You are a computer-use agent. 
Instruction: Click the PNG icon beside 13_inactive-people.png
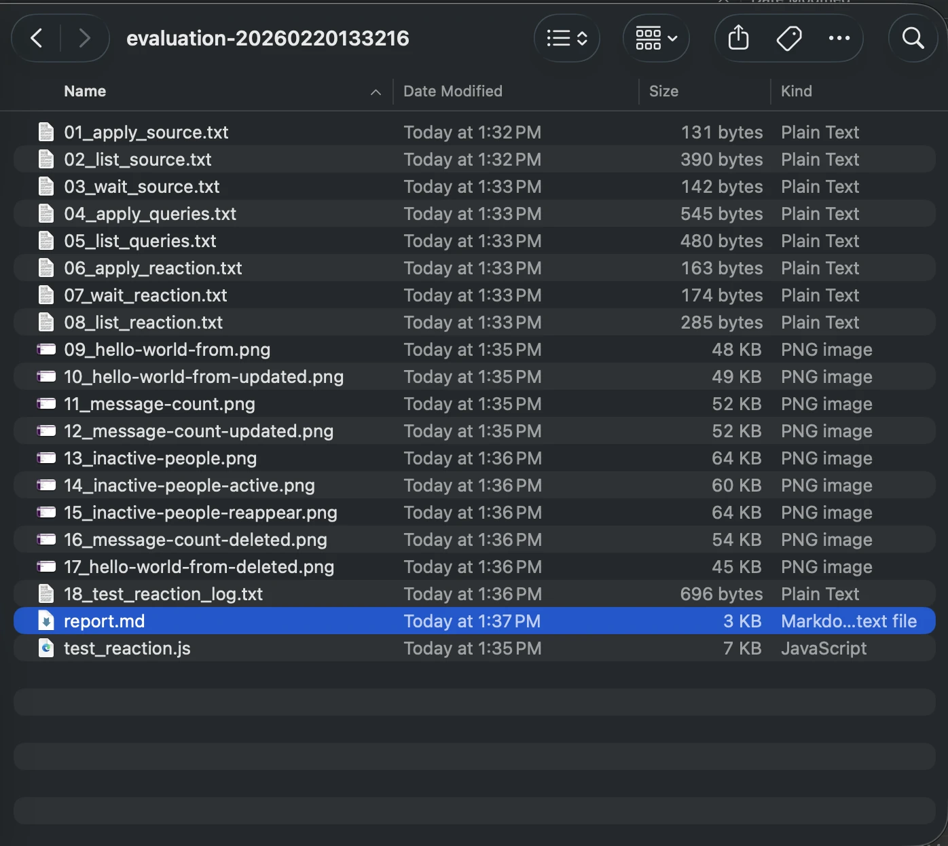point(45,458)
